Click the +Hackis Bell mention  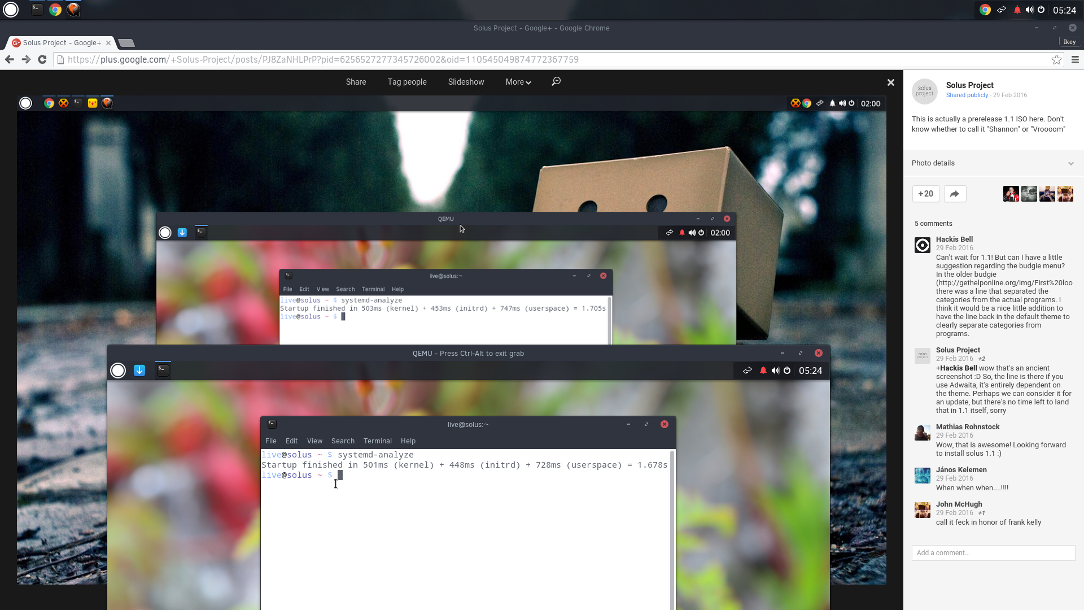click(x=956, y=368)
